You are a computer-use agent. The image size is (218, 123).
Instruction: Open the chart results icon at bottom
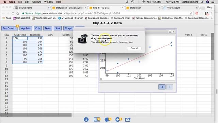(x=97, y=120)
